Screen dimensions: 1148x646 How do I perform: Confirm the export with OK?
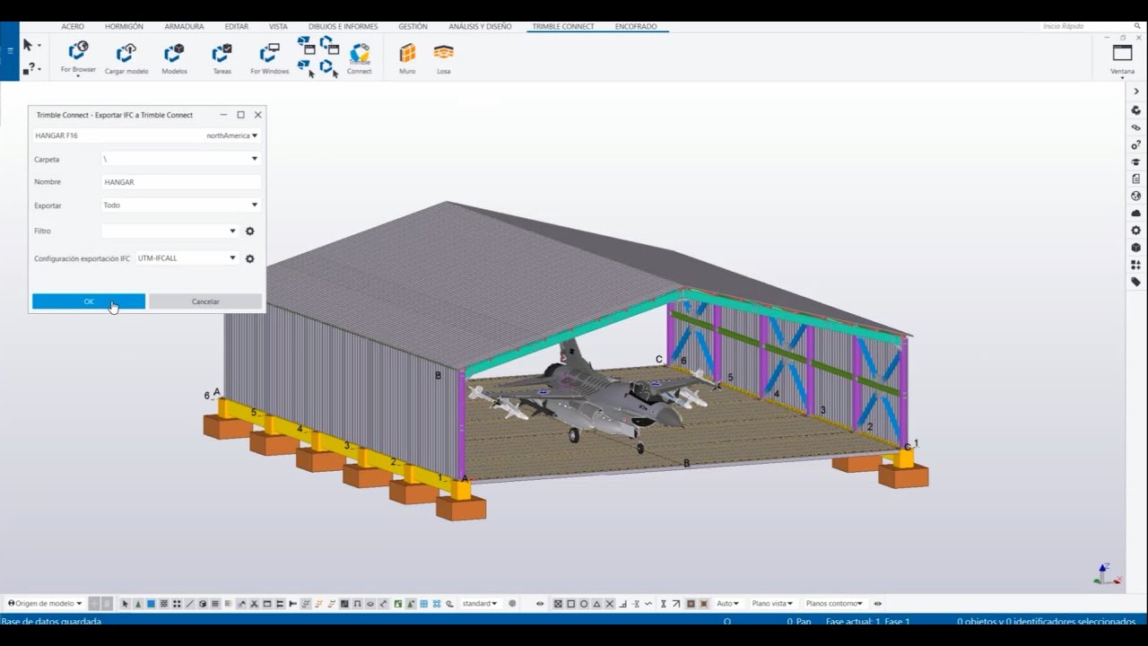click(89, 301)
